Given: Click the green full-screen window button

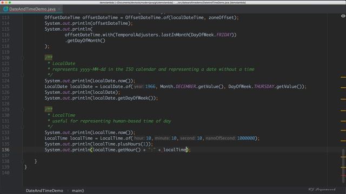Looking at the screenshot, I should (x=10, y=2).
